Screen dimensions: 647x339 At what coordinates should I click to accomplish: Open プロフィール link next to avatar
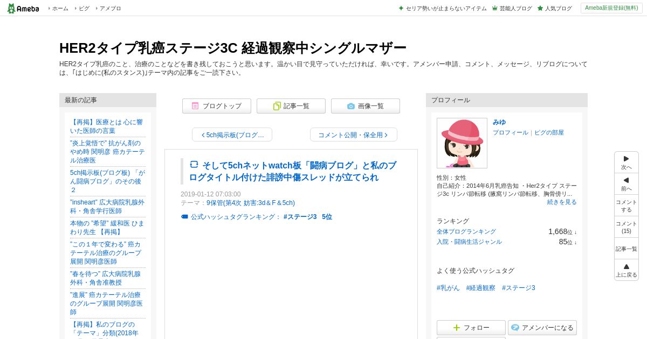pos(511,132)
